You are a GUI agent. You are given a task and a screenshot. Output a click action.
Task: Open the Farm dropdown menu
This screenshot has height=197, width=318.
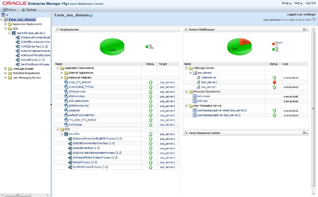[9, 10]
